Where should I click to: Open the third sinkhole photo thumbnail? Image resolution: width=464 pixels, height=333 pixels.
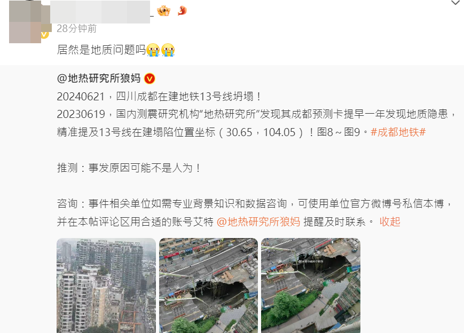point(311,286)
